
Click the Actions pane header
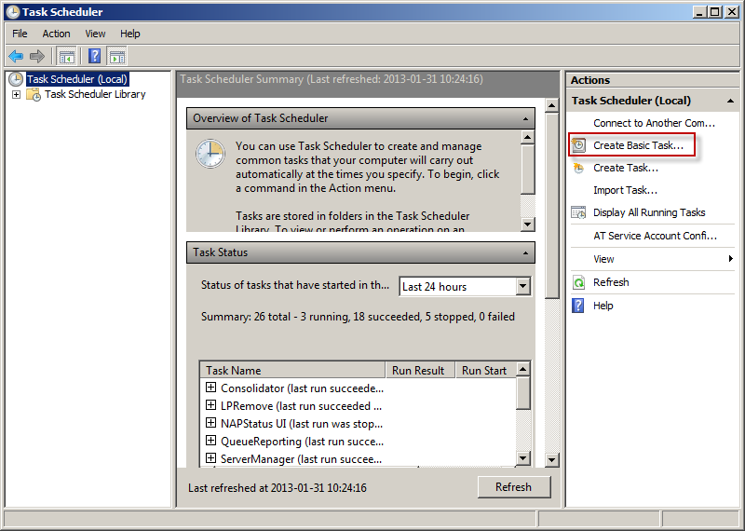click(x=653, y=80)
